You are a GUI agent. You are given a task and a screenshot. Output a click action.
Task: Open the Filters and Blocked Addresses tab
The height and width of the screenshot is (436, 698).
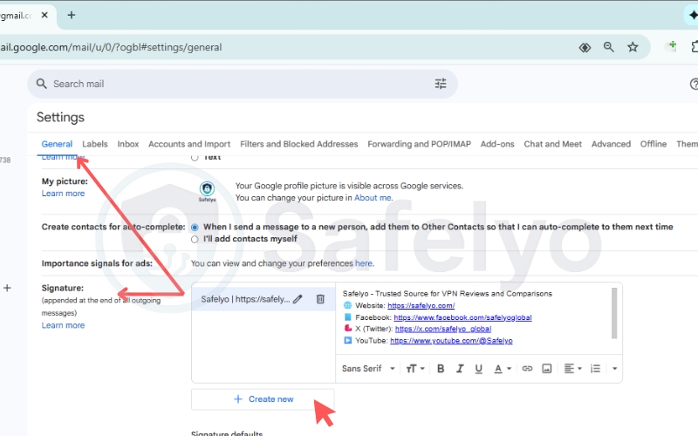pyautogui.click(x=298, y=144)
